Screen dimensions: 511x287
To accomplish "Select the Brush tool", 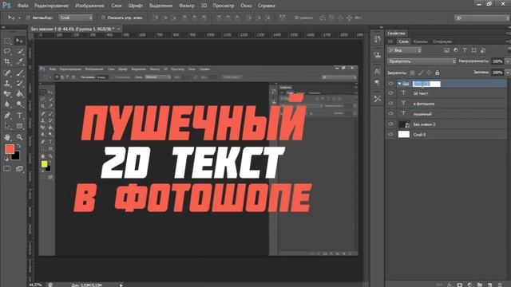I will 20,73.
